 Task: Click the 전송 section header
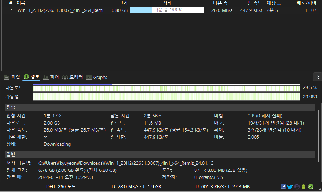tap(160, 107)
